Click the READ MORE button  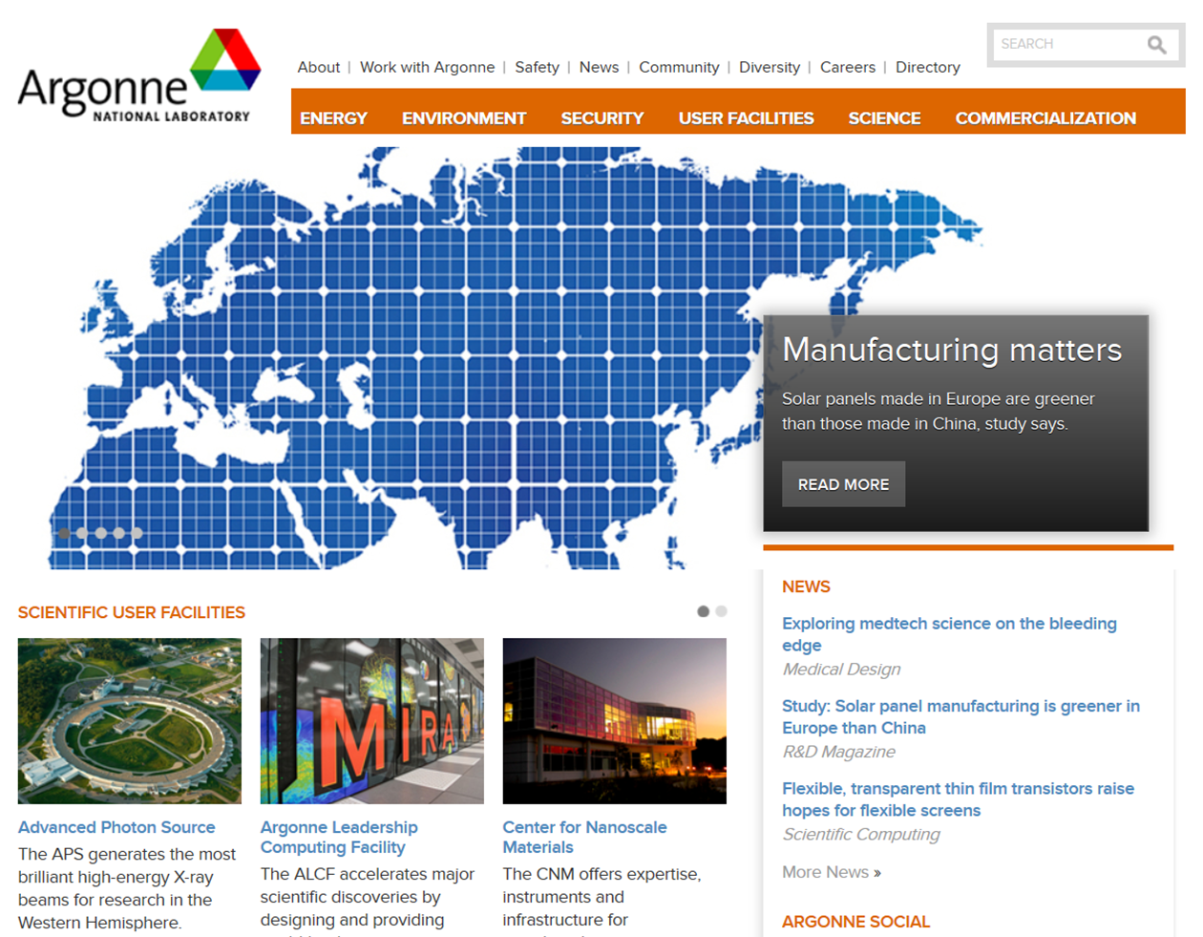(x=843, y=484)
